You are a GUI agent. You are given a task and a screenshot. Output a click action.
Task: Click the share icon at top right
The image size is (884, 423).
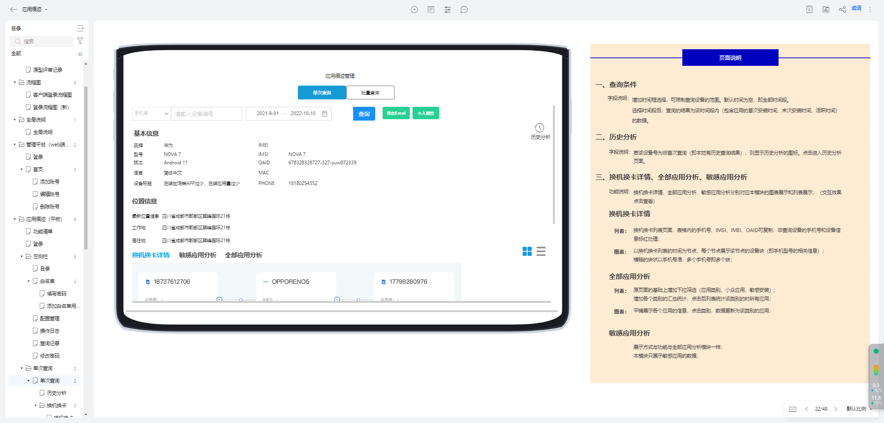click(843, 9)
